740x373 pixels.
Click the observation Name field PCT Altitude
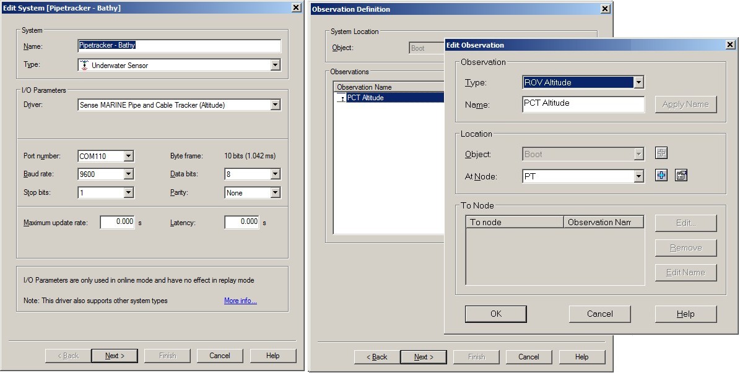click(583, 104)
